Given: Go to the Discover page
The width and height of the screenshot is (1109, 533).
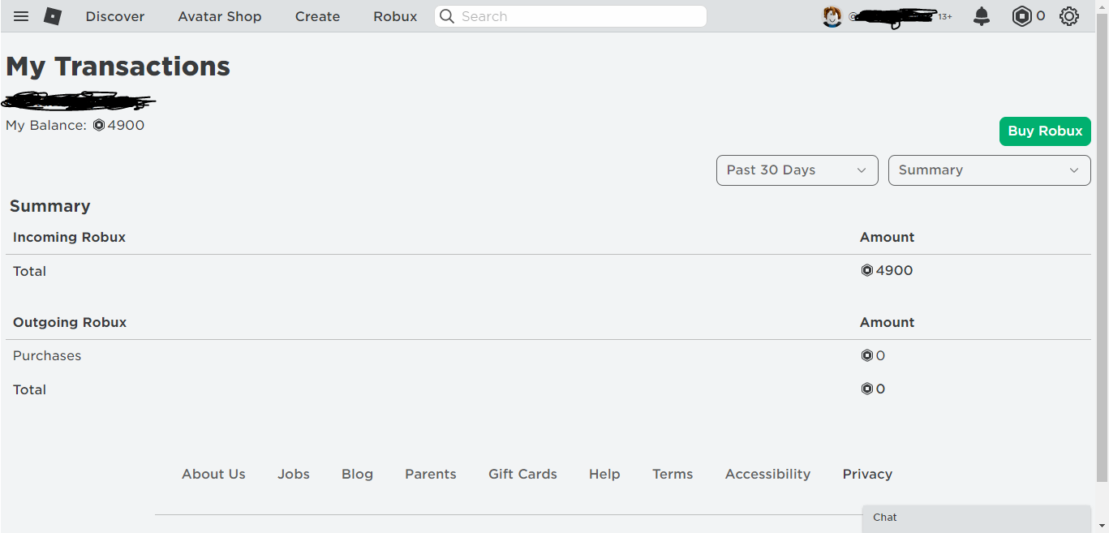Looking at the screenshot, I should [115, 16].
